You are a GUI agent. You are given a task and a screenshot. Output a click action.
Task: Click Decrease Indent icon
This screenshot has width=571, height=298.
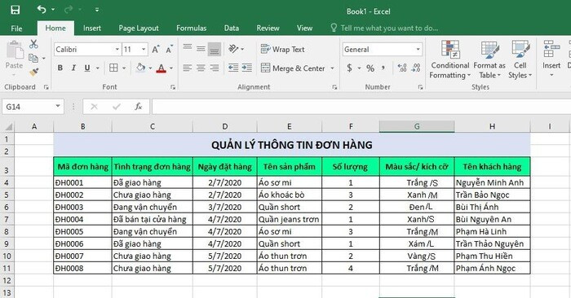click(x=233, y=68)
